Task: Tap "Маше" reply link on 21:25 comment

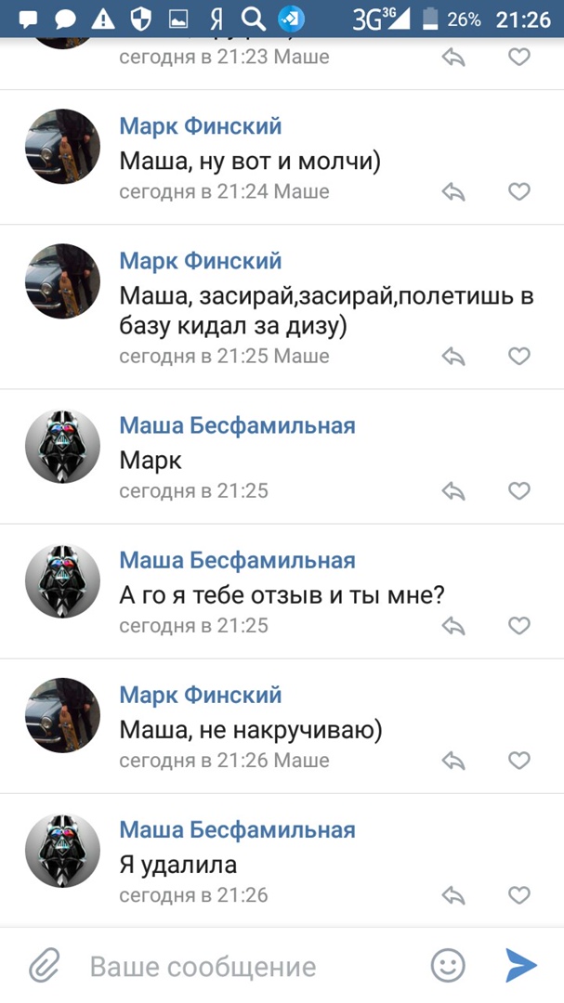Action: tap(301, 357)
